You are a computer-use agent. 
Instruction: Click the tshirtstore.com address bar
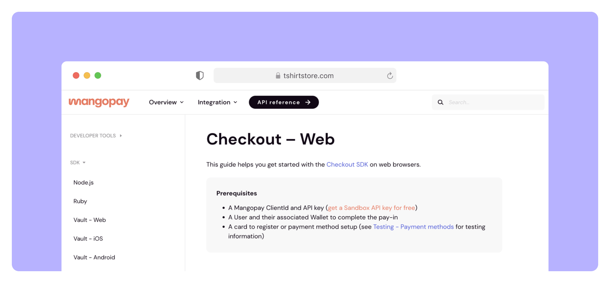tap(308, 76)
